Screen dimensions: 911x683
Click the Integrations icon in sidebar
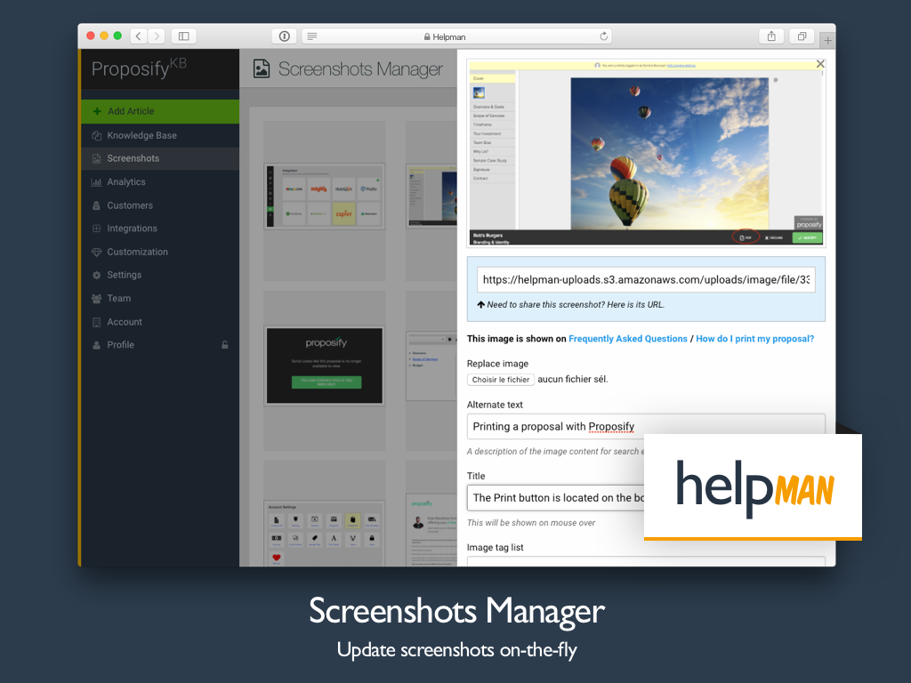[96, 229]
